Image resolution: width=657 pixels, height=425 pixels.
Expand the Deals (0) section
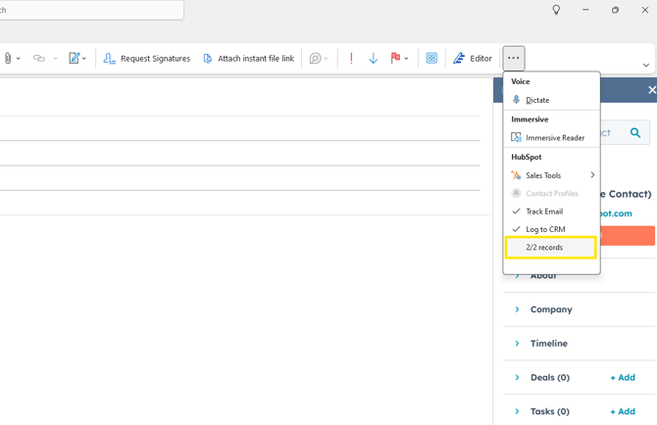coord(518,378)
